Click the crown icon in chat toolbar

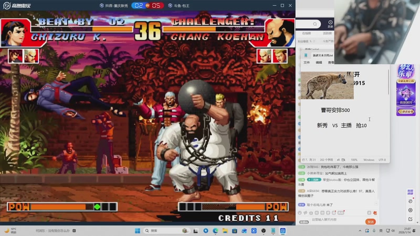point(311,213)
